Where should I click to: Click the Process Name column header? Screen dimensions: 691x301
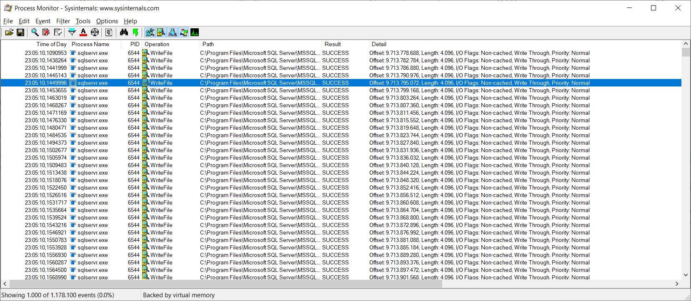click(x=95, y=44)
